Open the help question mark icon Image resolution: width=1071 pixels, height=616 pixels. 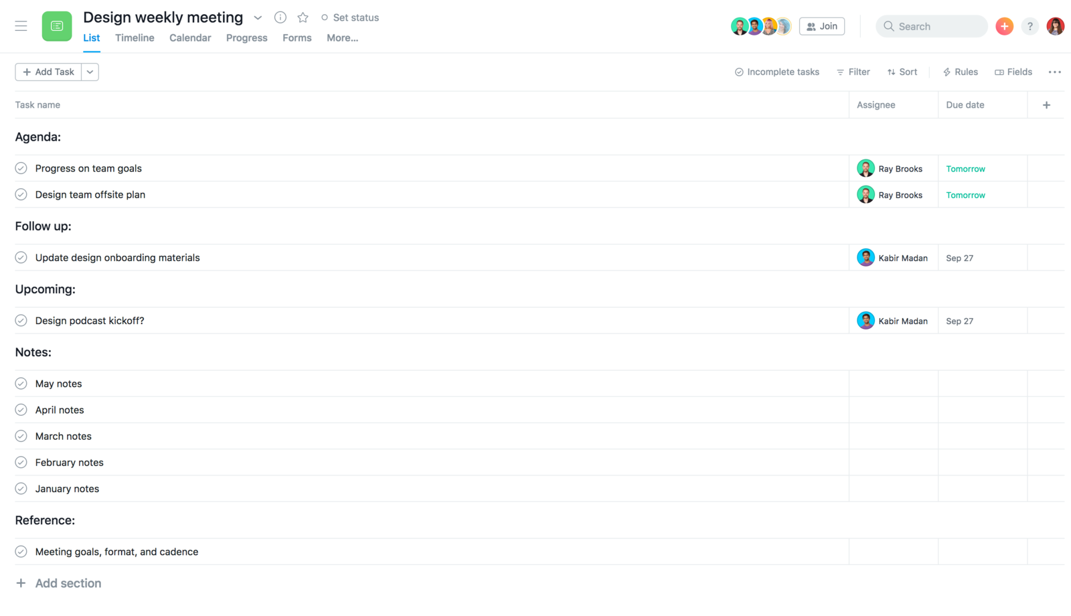(x=1029, y=26)
